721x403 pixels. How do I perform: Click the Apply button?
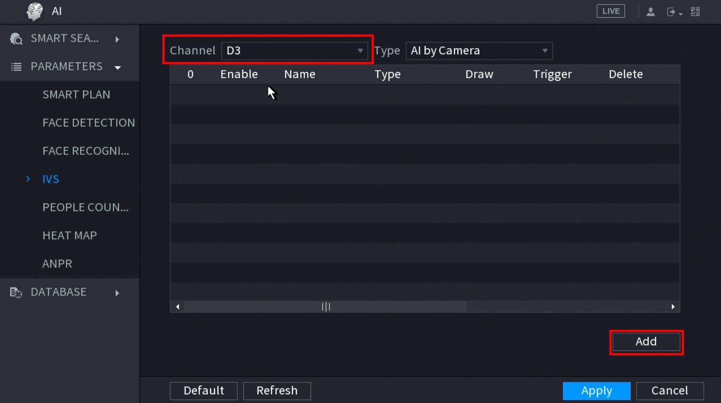click(596, 391)
